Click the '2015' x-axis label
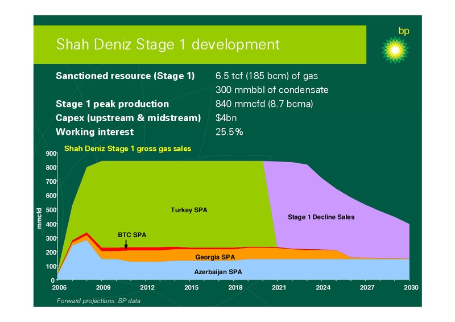This screenshot has height=322, width=455. 191,287
